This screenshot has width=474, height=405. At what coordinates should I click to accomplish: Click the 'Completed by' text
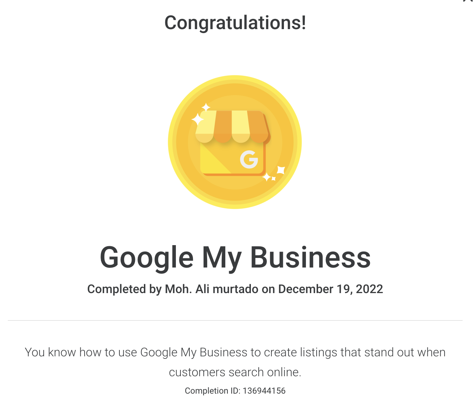(x=125, y=289)
